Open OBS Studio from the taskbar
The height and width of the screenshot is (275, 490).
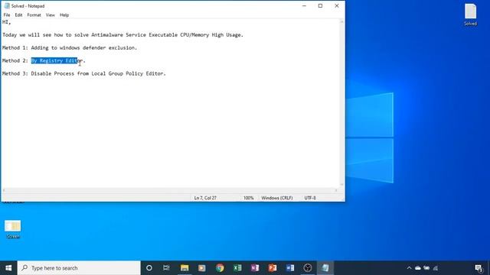(x=308, y=268)
